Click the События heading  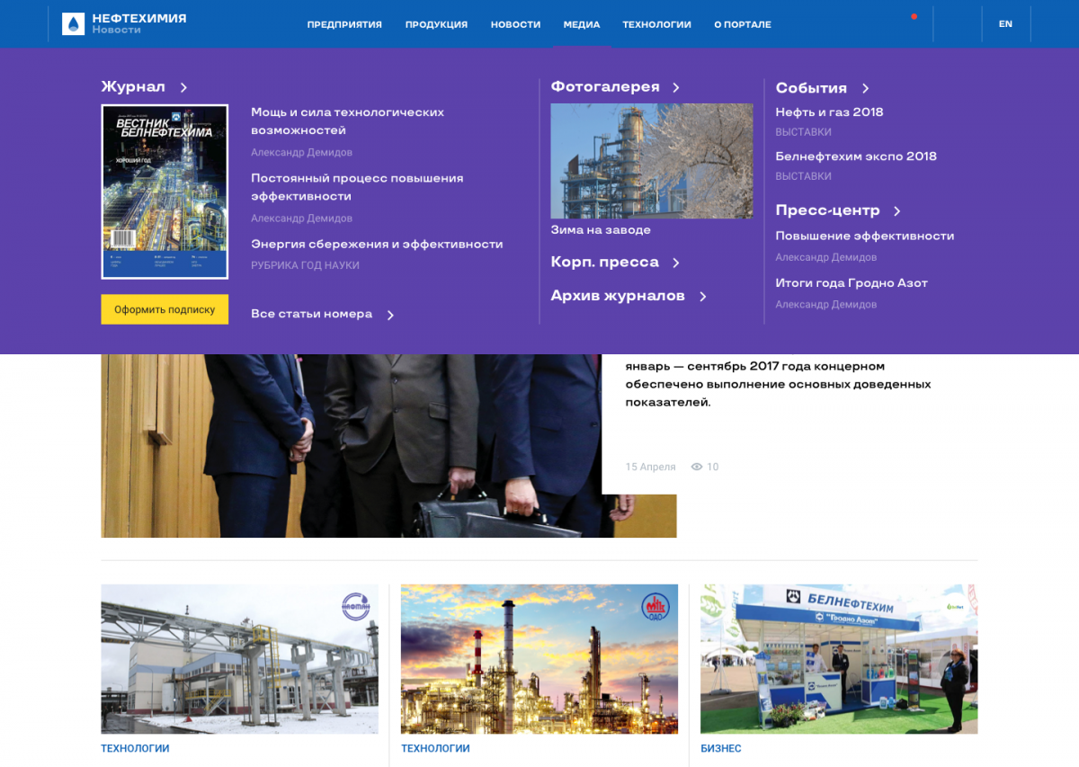coord(811,88)
